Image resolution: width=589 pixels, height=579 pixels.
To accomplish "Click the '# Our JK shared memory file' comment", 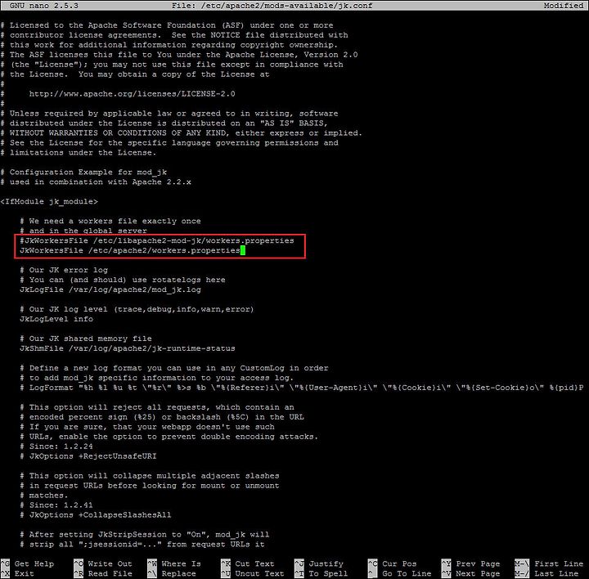I will (86, 339).
